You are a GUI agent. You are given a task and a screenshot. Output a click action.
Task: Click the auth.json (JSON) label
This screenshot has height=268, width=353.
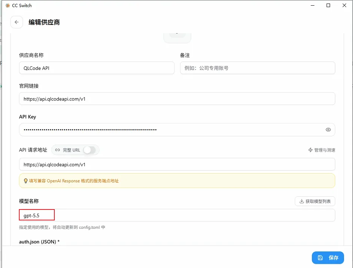tap(39, 242)
